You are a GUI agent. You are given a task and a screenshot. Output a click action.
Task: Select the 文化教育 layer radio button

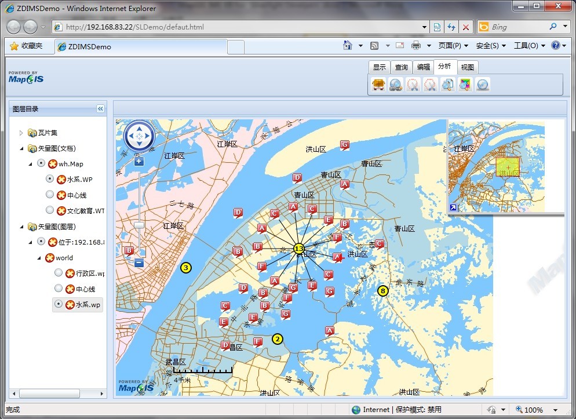(50, 210)
